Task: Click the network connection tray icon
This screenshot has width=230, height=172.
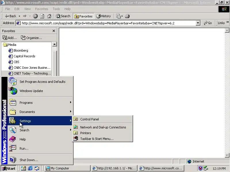Action: pos(206,169)
